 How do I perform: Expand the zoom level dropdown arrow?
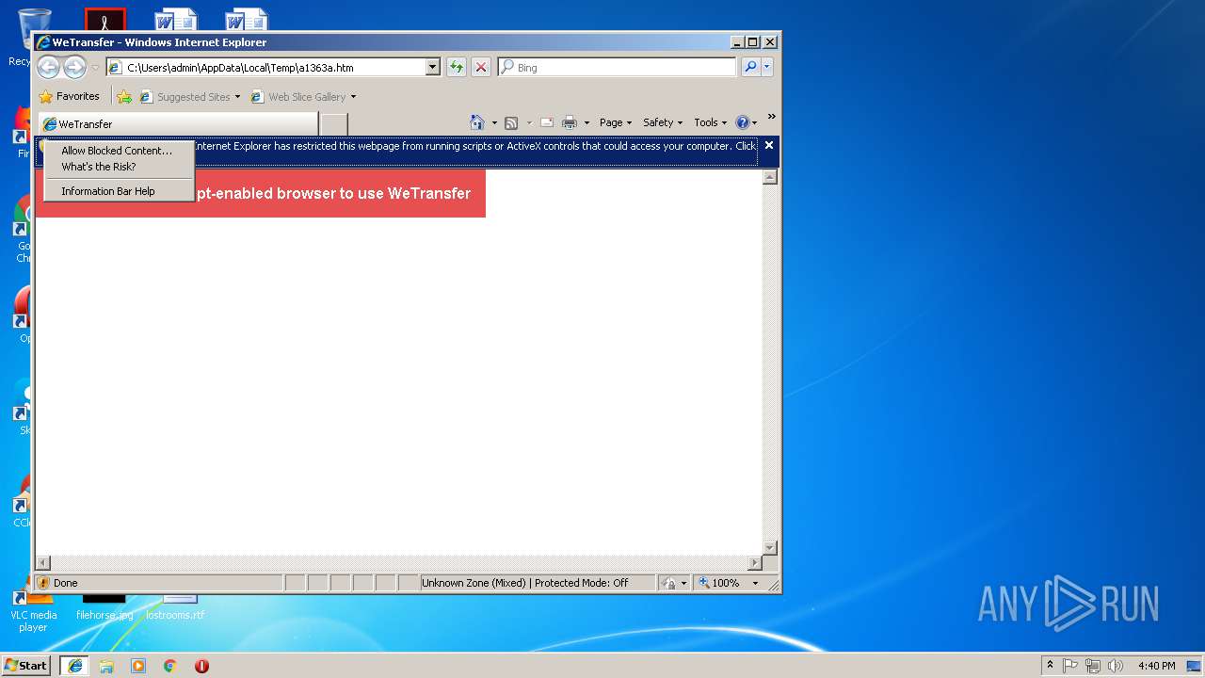[755, 583]
